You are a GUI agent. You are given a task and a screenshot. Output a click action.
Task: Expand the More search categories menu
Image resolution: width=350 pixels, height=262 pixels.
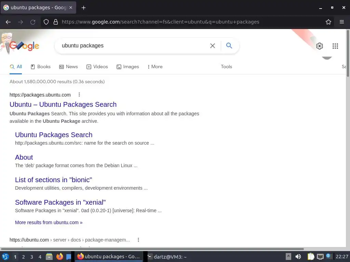[x=155, y=67]
